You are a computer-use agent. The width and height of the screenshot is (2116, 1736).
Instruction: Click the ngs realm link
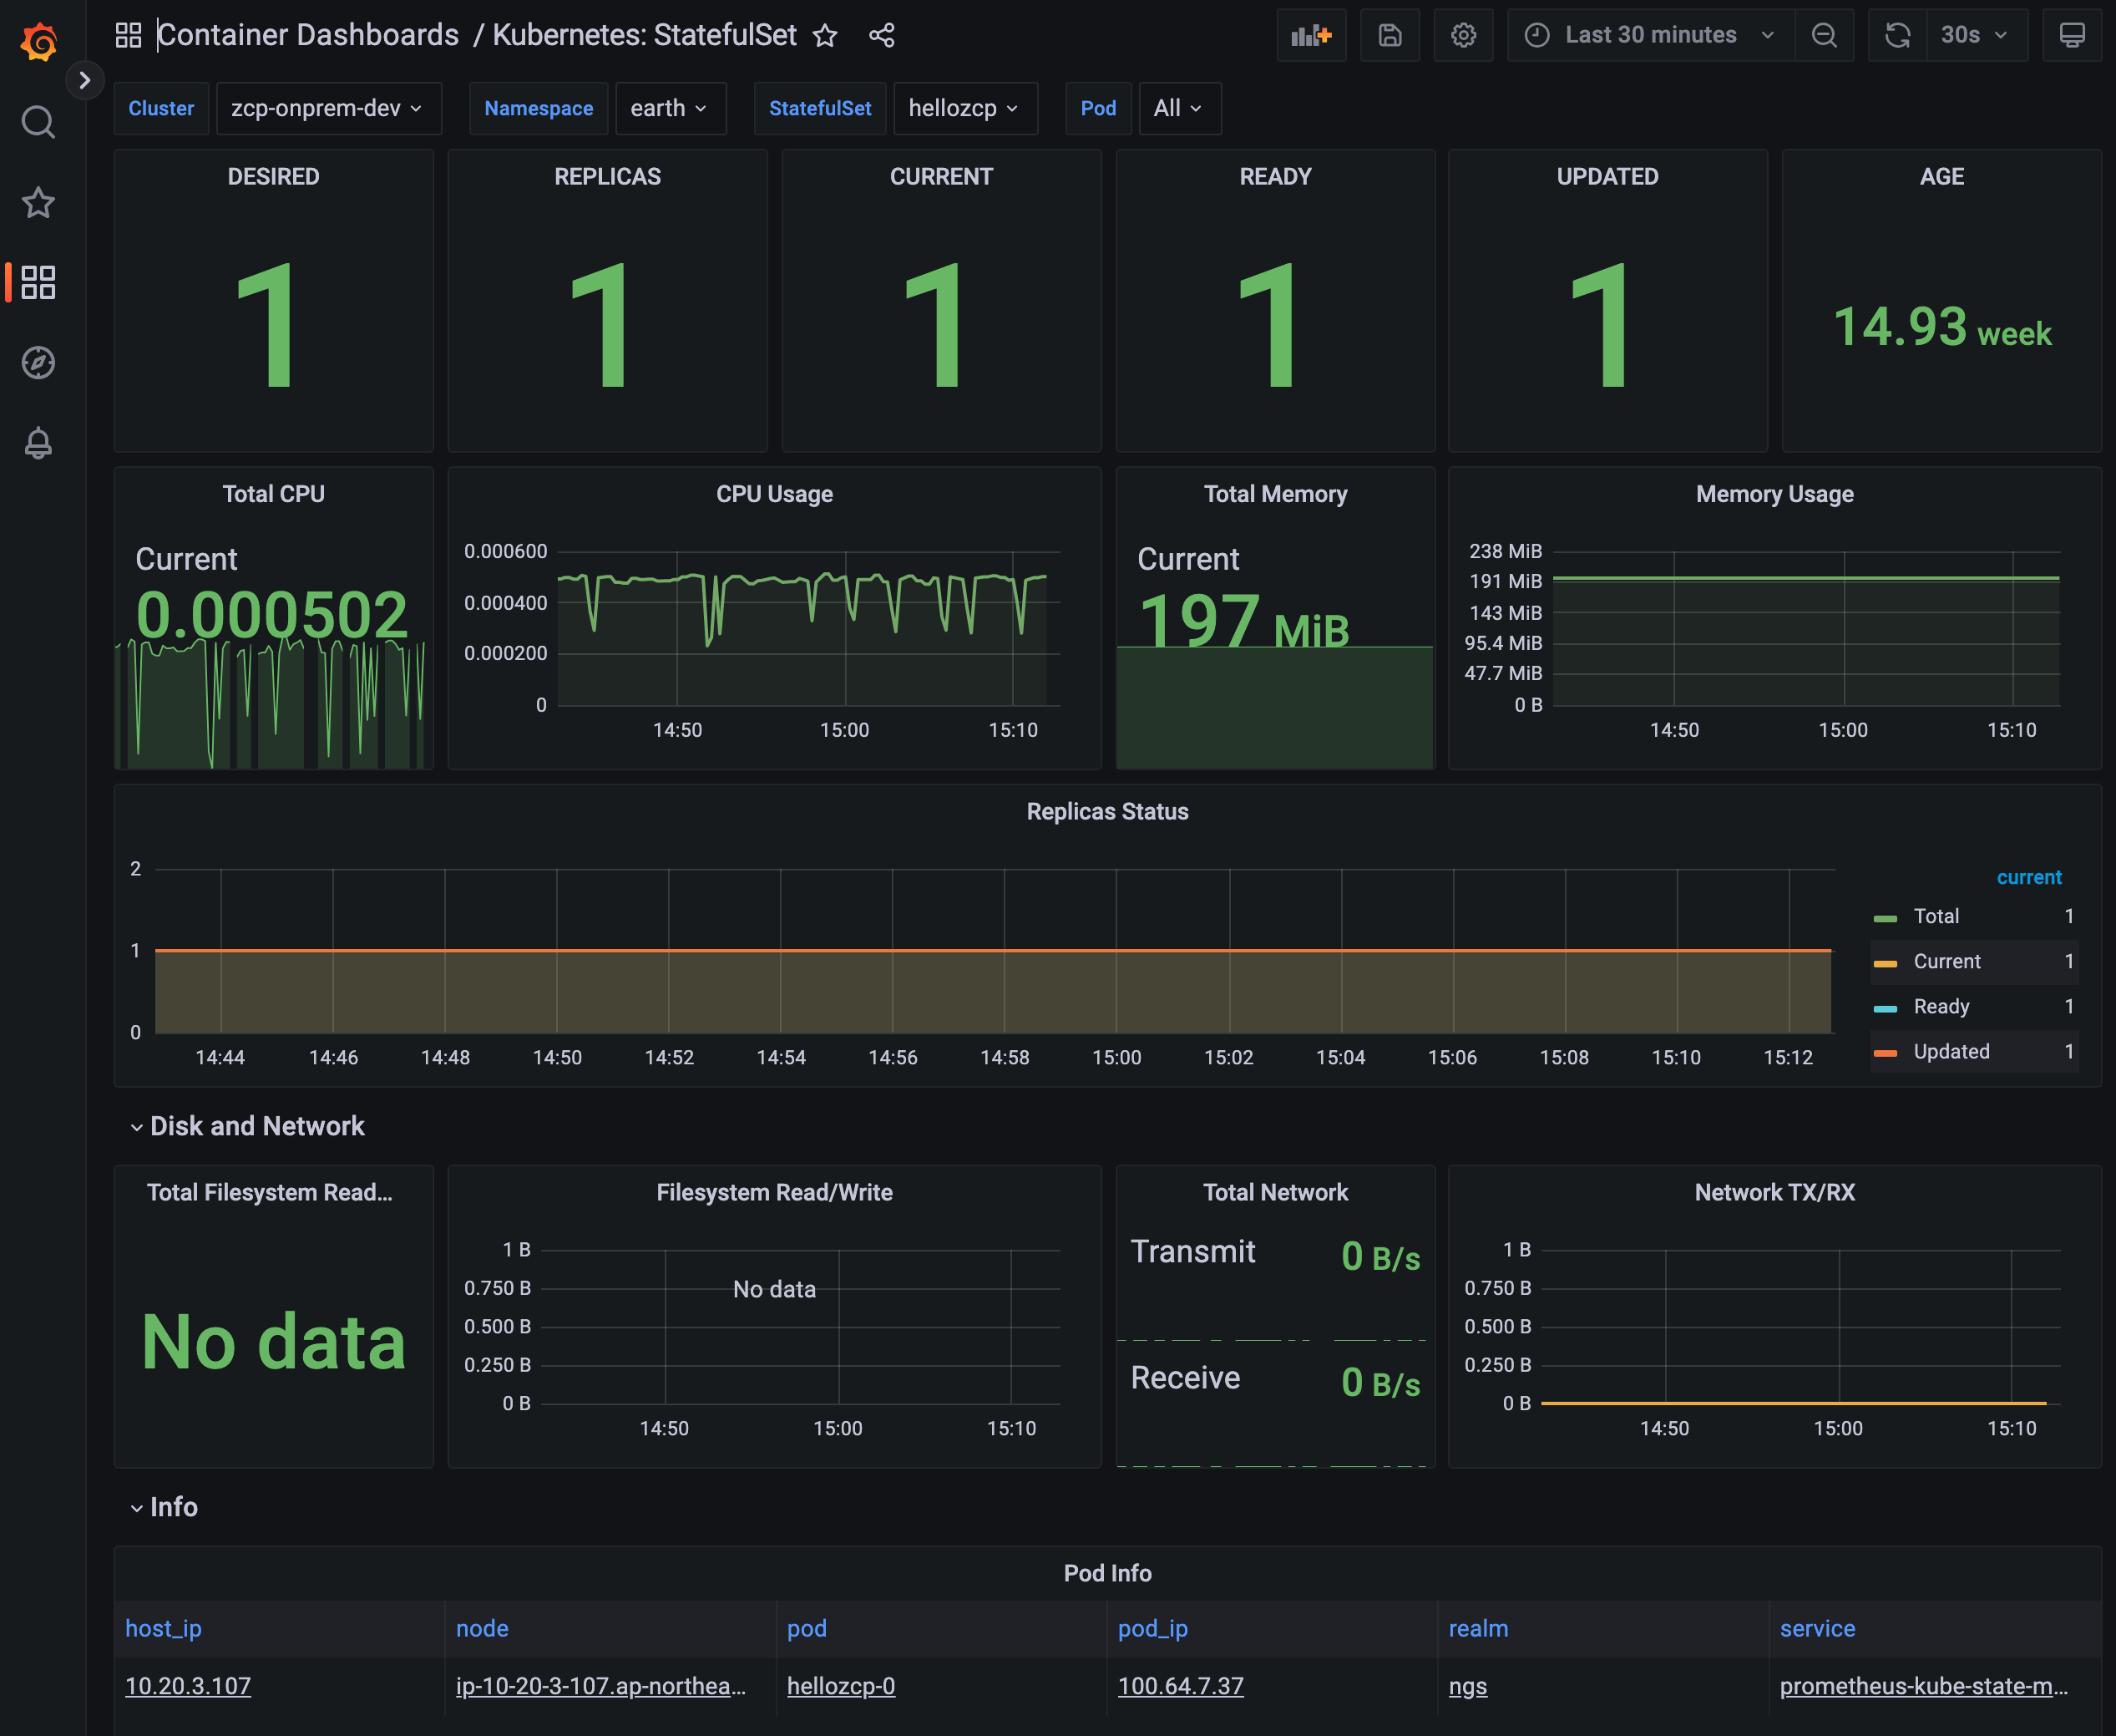(x=1467, y=1686)
